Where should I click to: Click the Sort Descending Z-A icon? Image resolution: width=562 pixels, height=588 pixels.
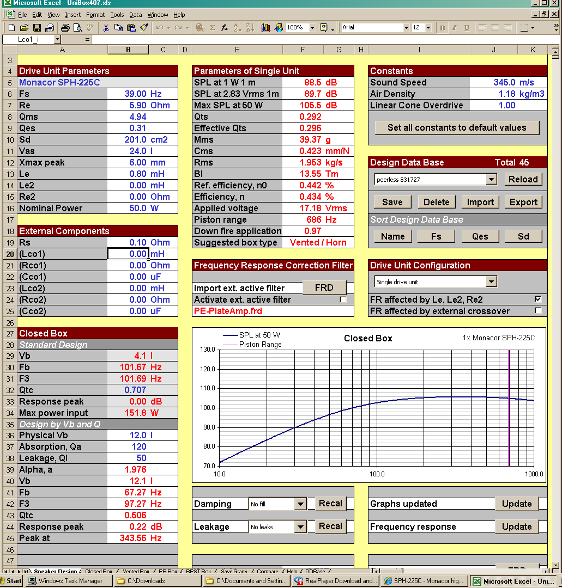tap(250, 27)
